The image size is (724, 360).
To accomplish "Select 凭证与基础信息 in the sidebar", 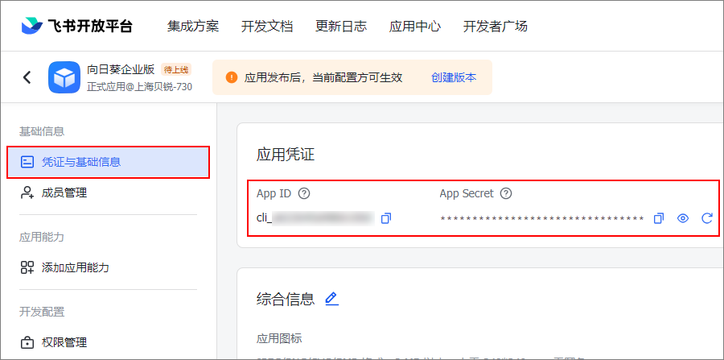I will coord(109,162).
